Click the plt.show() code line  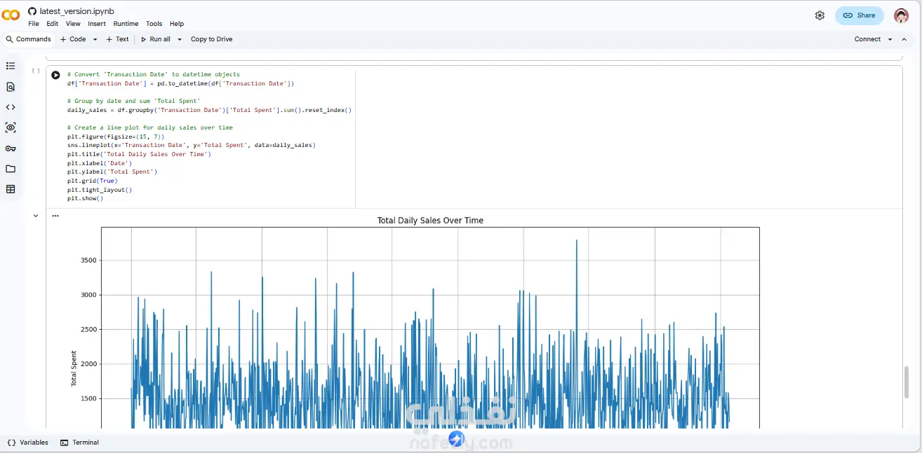[85, 198]
